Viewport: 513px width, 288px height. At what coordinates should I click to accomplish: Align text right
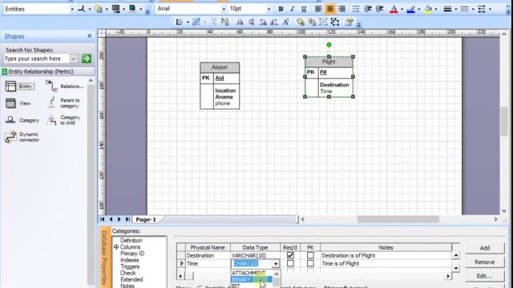(x=341, y=9)
